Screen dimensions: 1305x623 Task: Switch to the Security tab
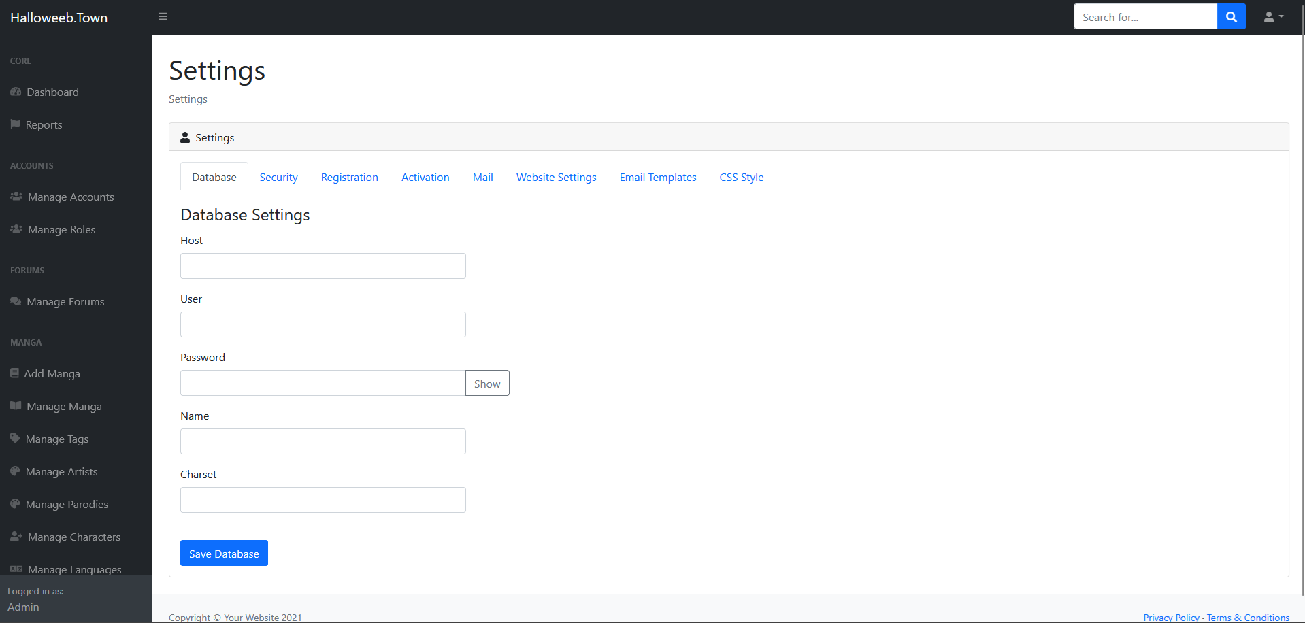pyautogui.click(x=278, y=177)
